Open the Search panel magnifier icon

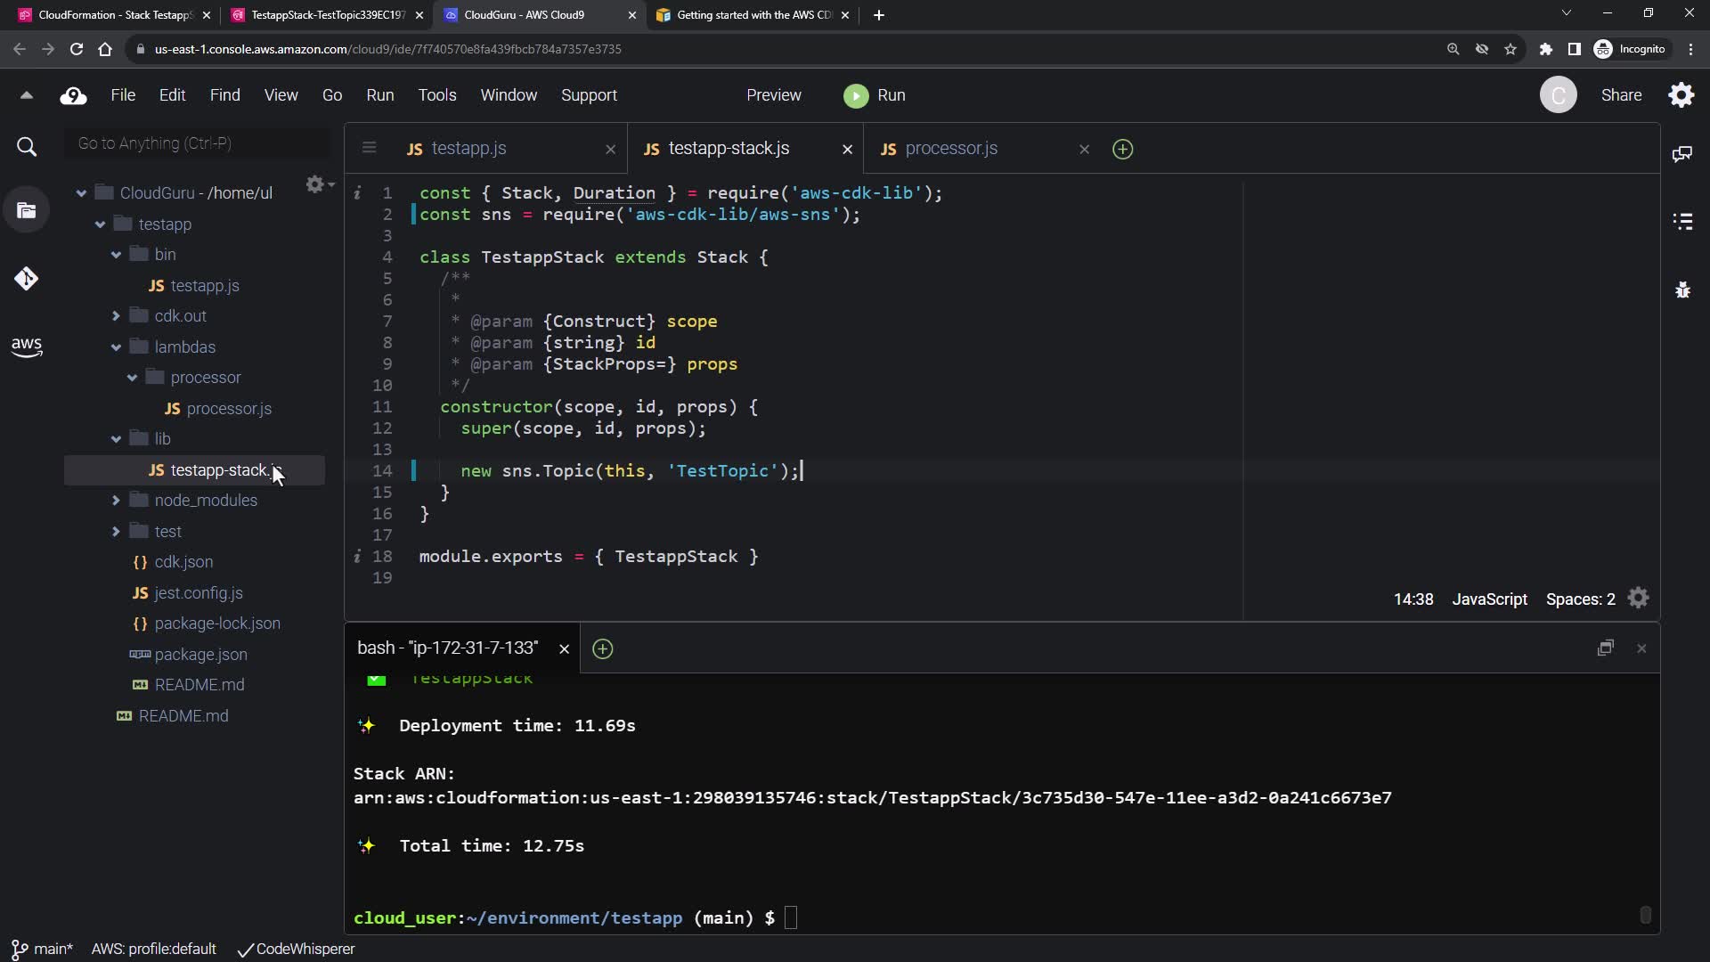click(x=27, y=147)
